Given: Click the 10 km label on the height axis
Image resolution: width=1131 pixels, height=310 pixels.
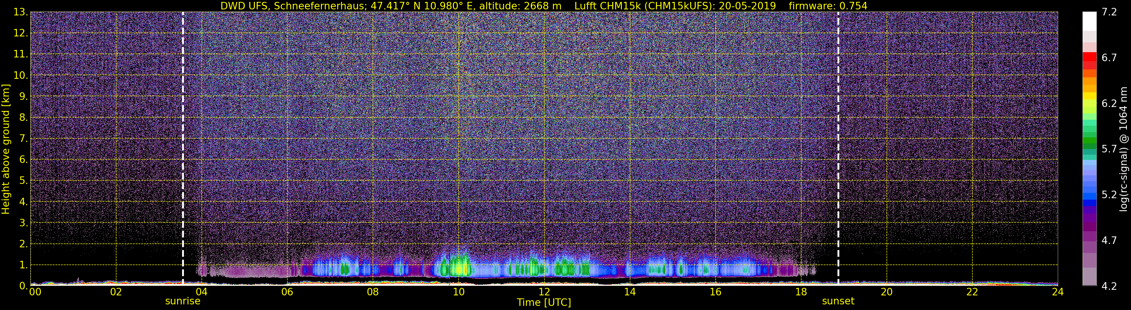Looking at the screenshot, I should (x=21, y=75).
